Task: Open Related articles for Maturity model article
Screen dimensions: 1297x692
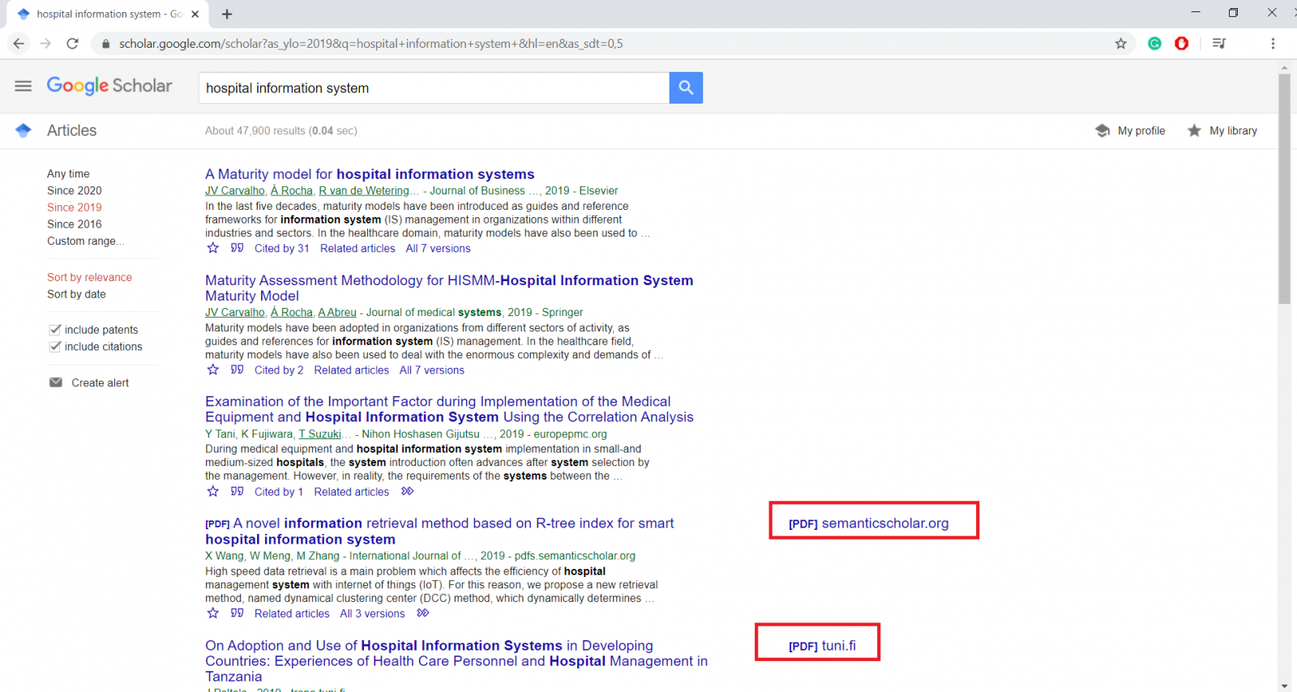Action: [357, 248]
